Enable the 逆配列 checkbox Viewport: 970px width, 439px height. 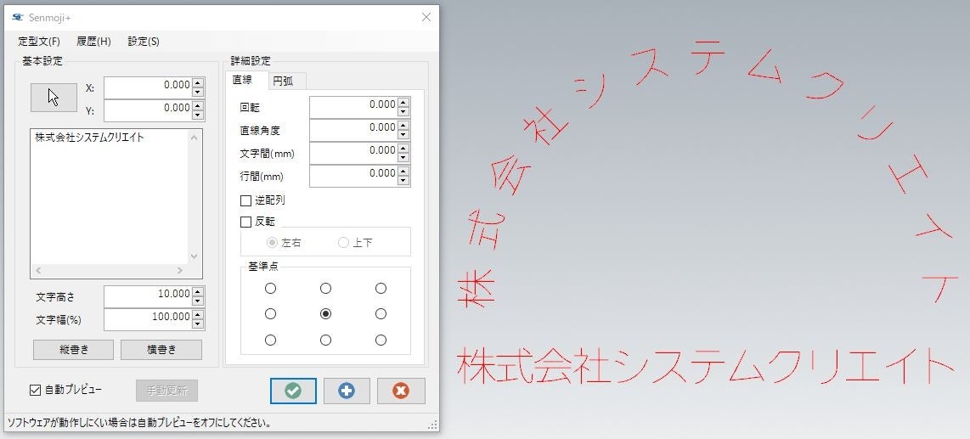pos(245,201)
